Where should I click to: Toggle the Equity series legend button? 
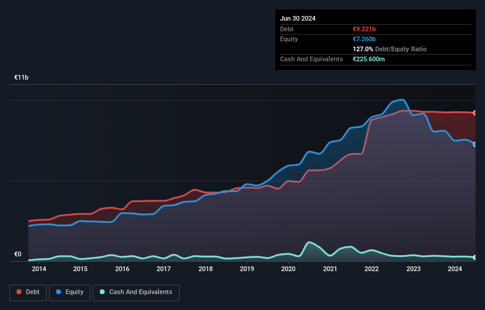pyautogui.click(x=70, y=292)
